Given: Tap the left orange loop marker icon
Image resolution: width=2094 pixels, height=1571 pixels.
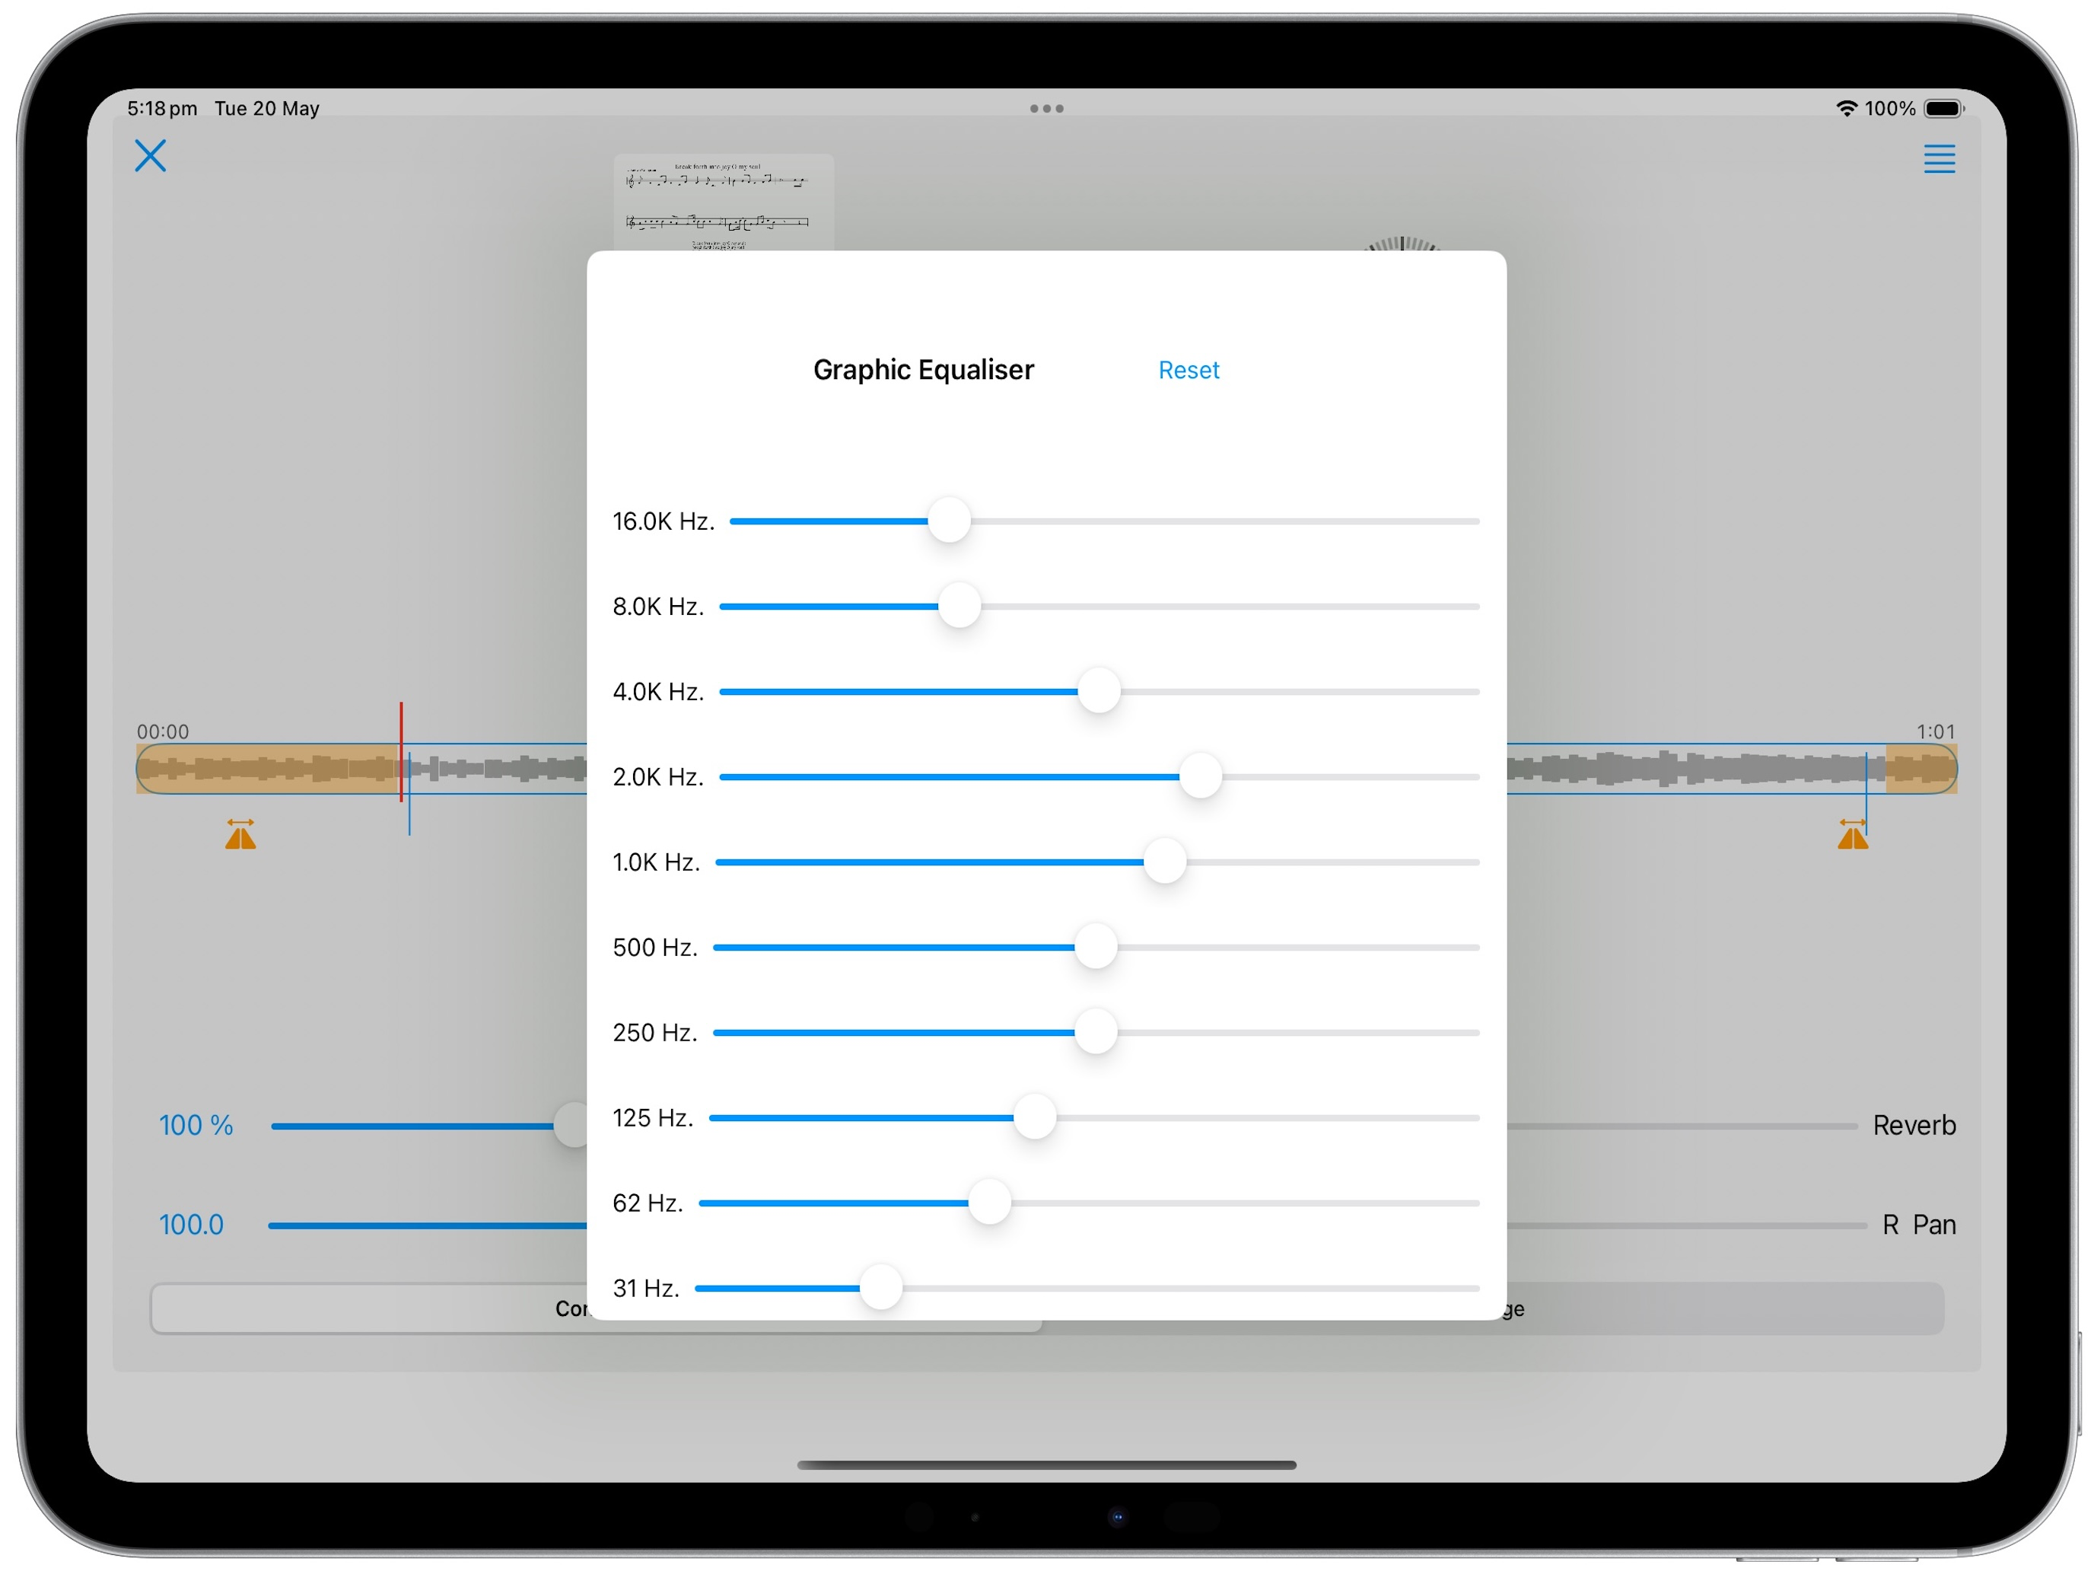Looking at the screenshot, I should [240, 834].
